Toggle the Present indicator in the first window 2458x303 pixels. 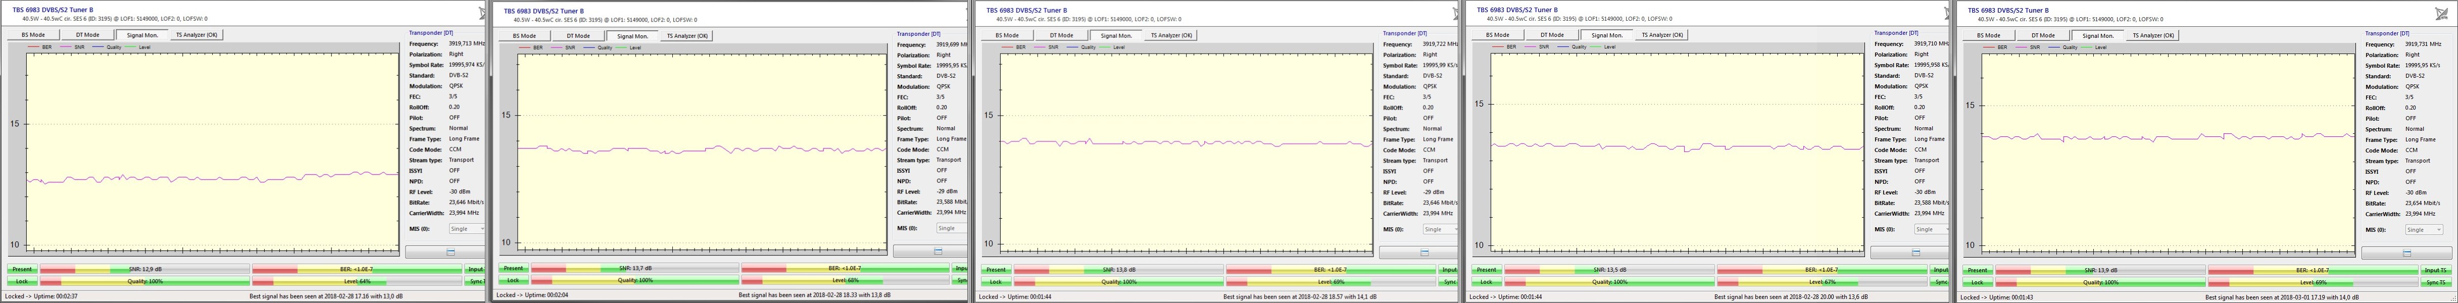click(x=22, y=270)
